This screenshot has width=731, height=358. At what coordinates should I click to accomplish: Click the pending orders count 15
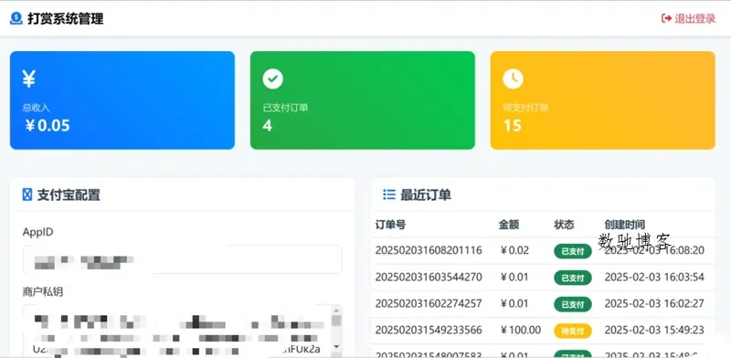[x=513, y=125]
